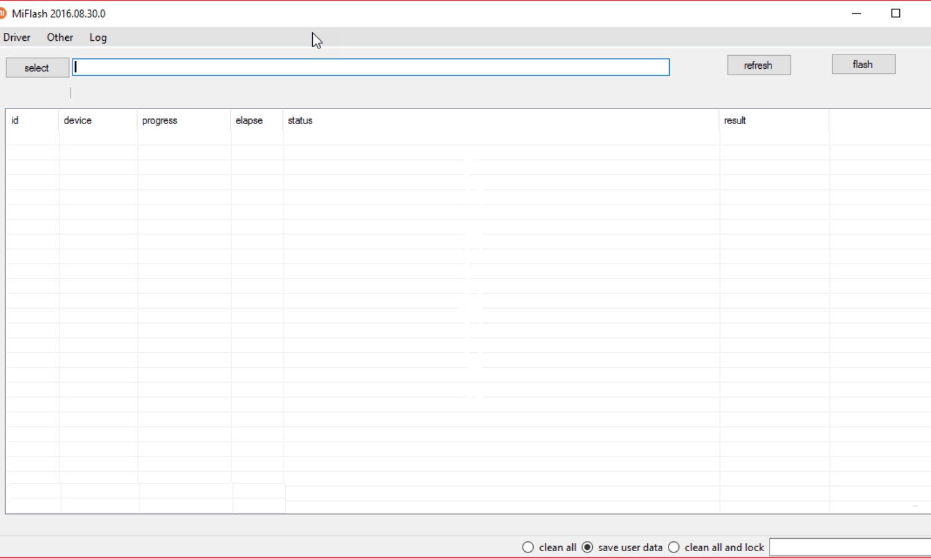
Task: Click the elapse column header
Action: coord(257,120)
